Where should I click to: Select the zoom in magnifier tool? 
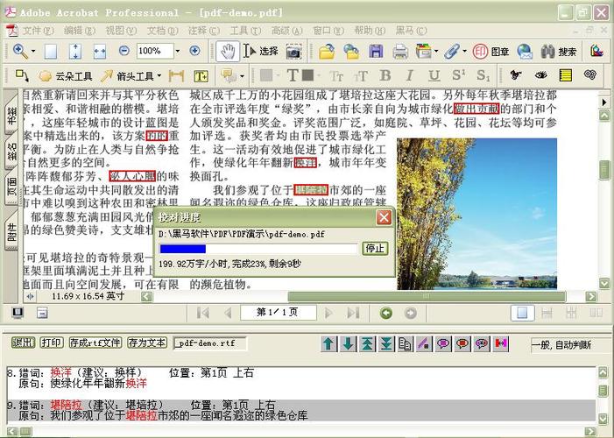click(x=19, y=51)
